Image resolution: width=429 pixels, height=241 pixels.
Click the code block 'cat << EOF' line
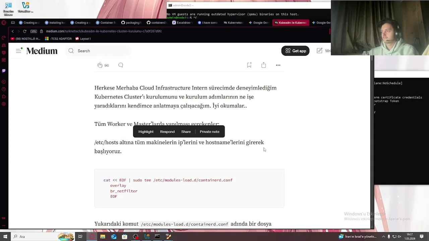pos(168,180)
